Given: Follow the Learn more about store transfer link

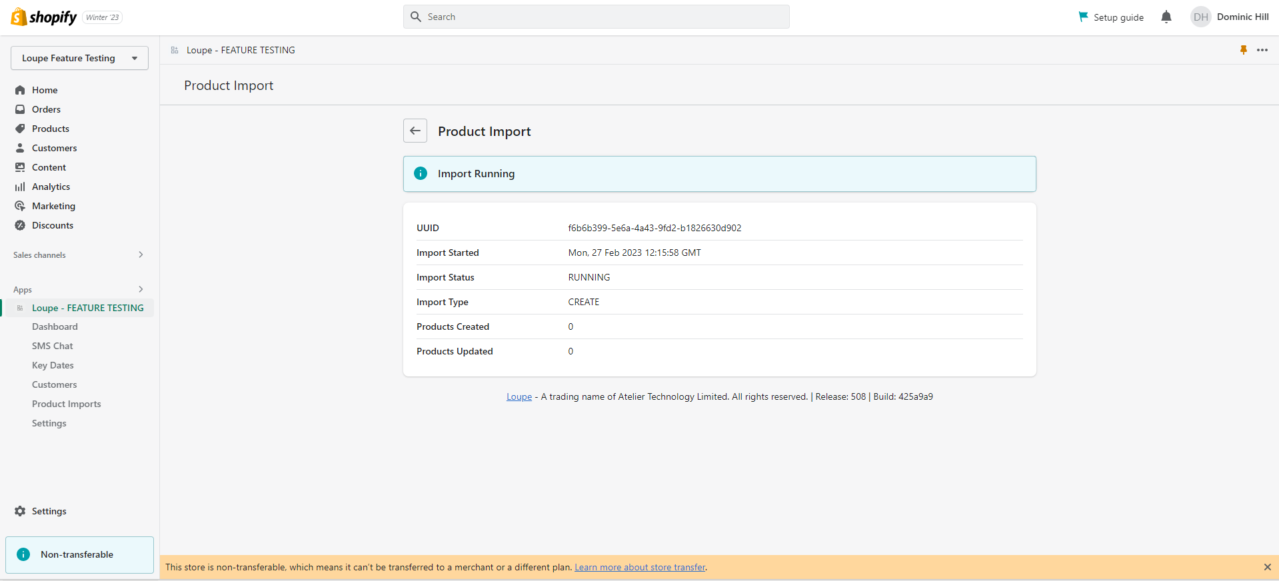Looking at the screenshot, I should (x=640, y=567).
